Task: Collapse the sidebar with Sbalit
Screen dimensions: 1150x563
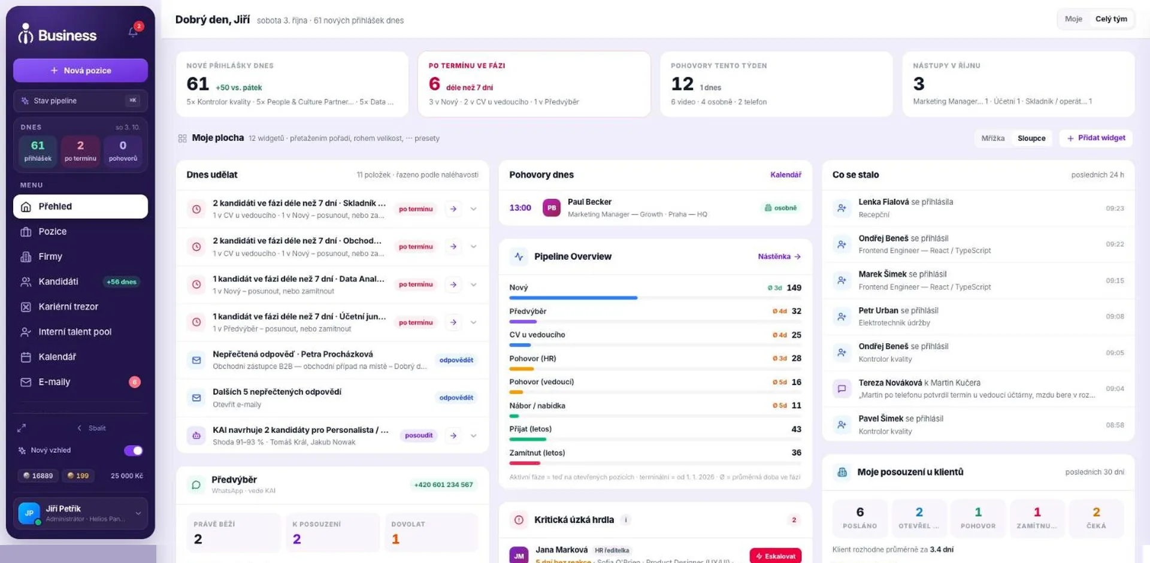Action: point(92,428)
